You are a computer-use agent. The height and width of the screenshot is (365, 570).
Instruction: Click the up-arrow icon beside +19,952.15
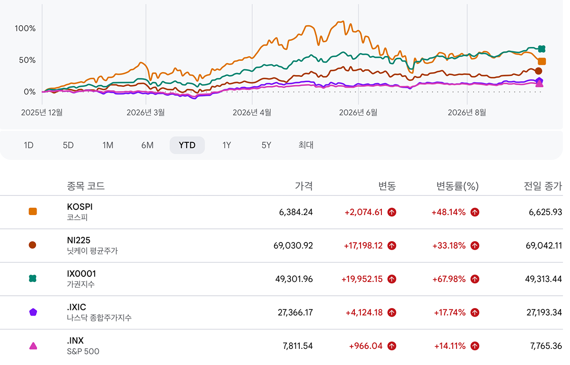[x=391, y=279]
